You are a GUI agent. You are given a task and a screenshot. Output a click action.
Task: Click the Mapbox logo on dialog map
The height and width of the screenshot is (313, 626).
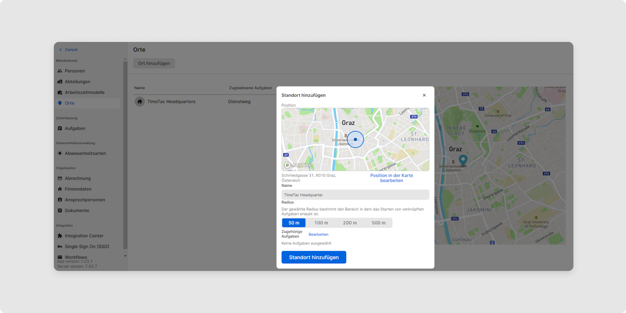click(x=297, y=165)
